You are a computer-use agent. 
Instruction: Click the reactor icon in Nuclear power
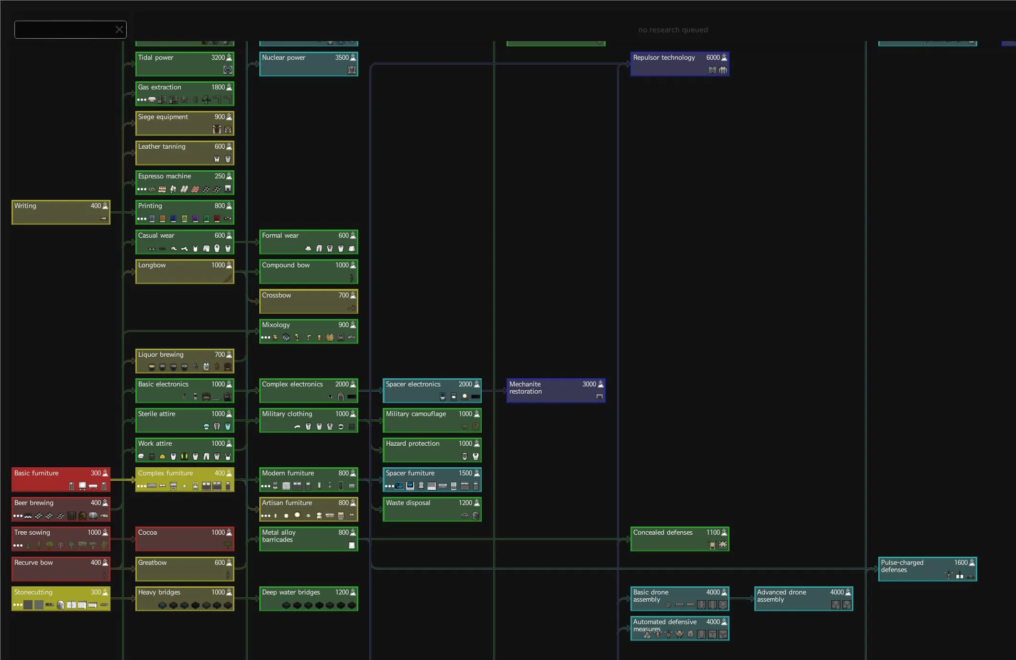352,70
